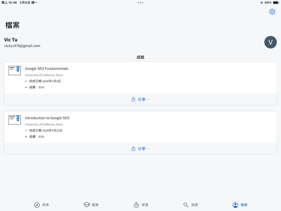Open the 搜尋 tab

(x=191, y=205)
